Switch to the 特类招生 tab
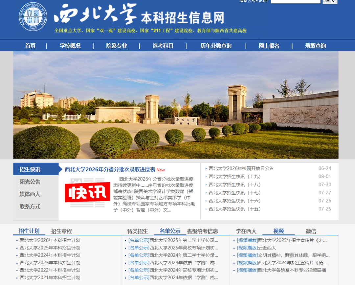355x285 pixels. tap(137, 231)
